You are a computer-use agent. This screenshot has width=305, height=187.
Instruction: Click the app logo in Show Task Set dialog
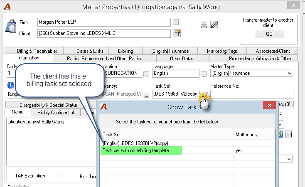(103, 107)
